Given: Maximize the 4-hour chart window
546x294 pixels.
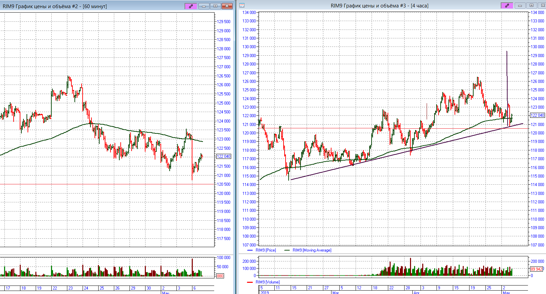Looking at the screenshot, I should point(531,5).
